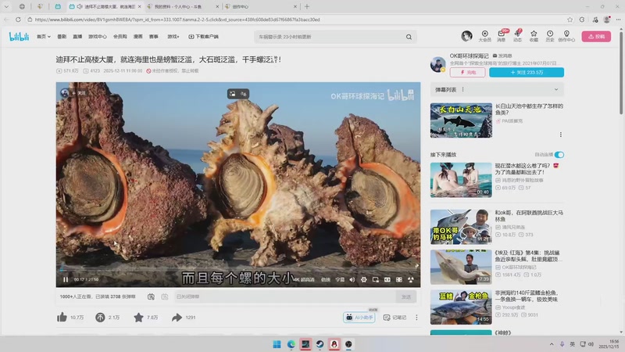The width and height of the screenshot is (625, 352).
Task: Open OK哥环球探海记 uploader avatar
Action: point(437,64)
